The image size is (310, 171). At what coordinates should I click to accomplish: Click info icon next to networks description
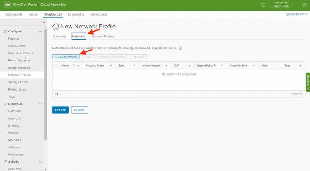[181, 48]
